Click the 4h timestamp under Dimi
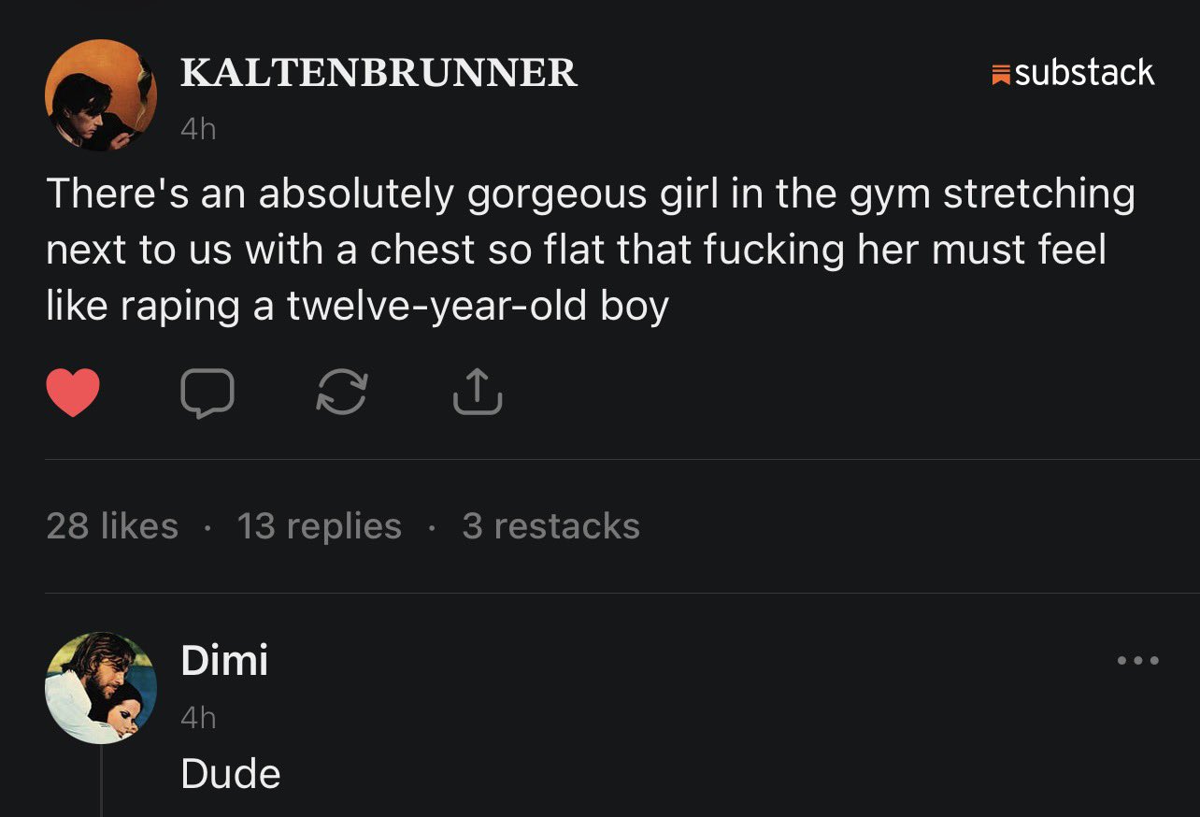1200x817 pixels. [x=198, y=718]
